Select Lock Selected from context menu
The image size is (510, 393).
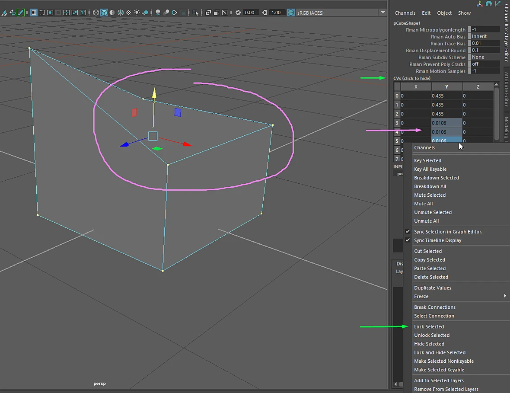point(429,326)
